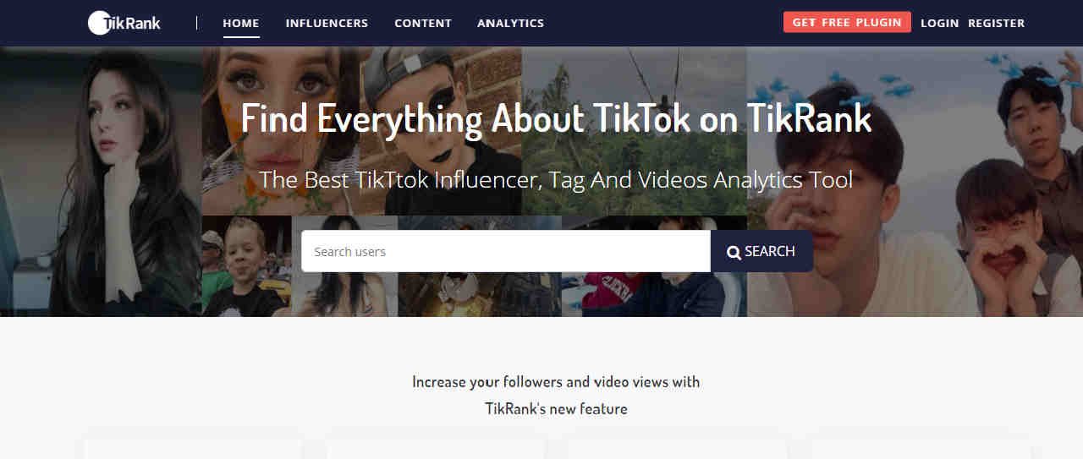The width and height of the screenshot is (1083, 459).
Task: Click the dark Search button
Action: 761,251
